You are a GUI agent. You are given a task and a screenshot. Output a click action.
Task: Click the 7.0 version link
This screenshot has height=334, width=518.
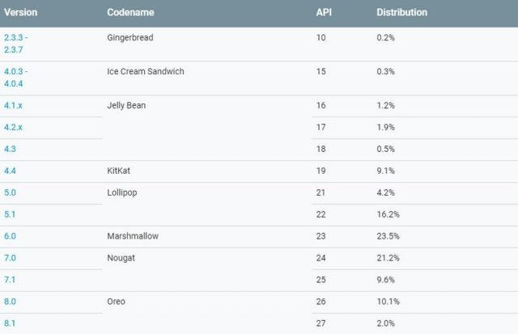pyautogui.click(x=9, y=259)
